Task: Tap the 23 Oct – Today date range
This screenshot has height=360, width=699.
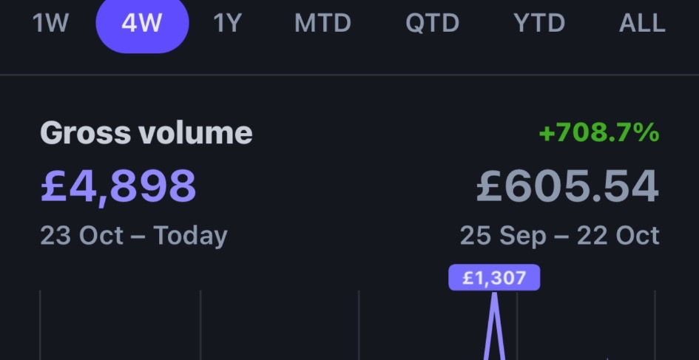Action: click(134, 236)
